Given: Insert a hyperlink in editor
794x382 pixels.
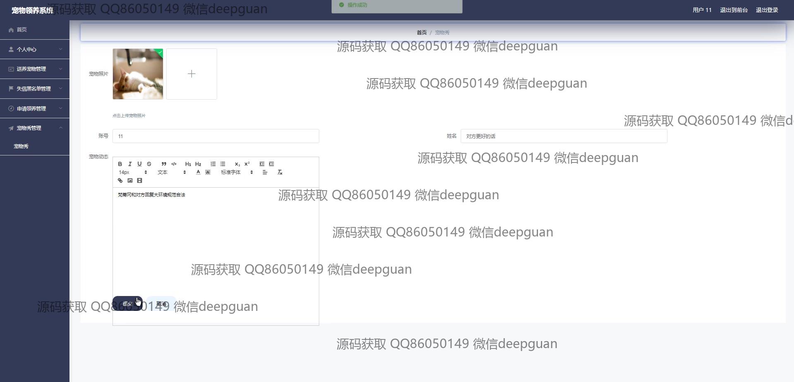Looking at the screenshot, I should coord(120,181).
